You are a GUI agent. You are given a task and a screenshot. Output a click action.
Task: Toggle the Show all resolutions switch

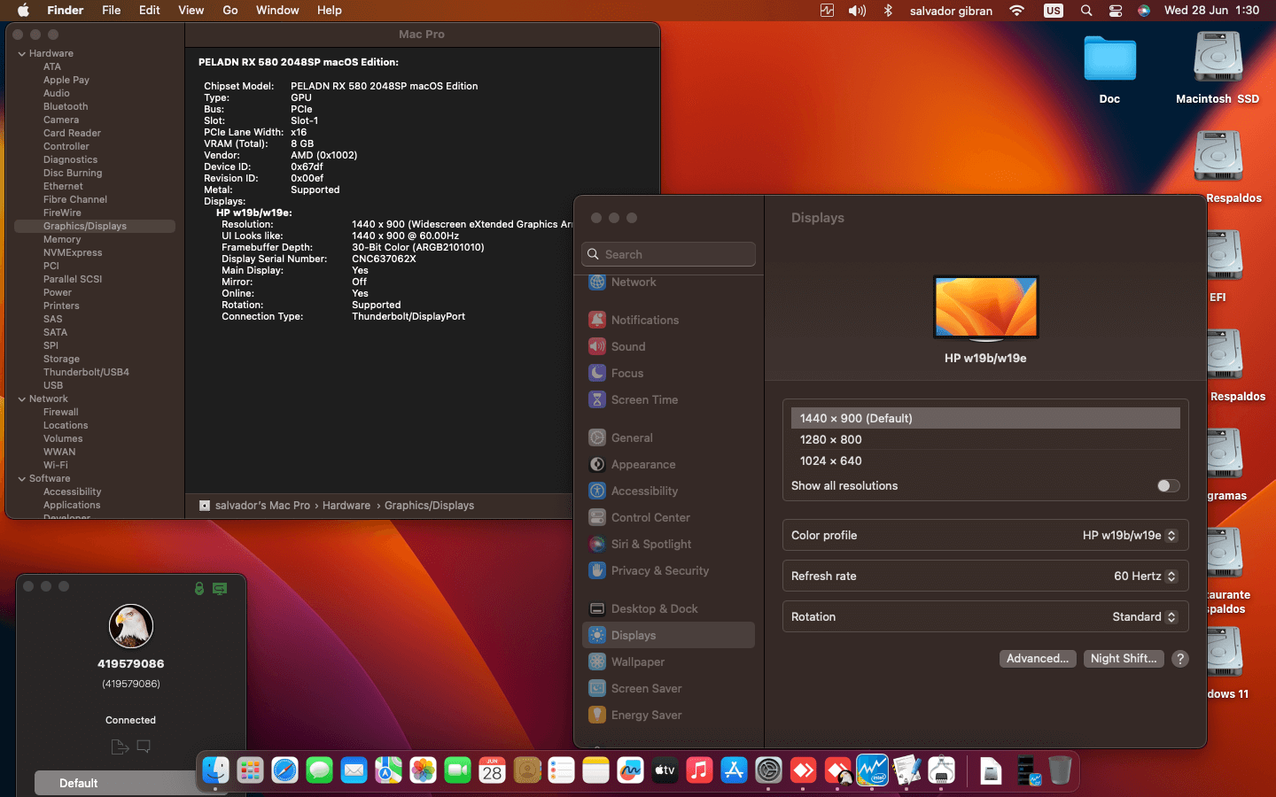1168,485
